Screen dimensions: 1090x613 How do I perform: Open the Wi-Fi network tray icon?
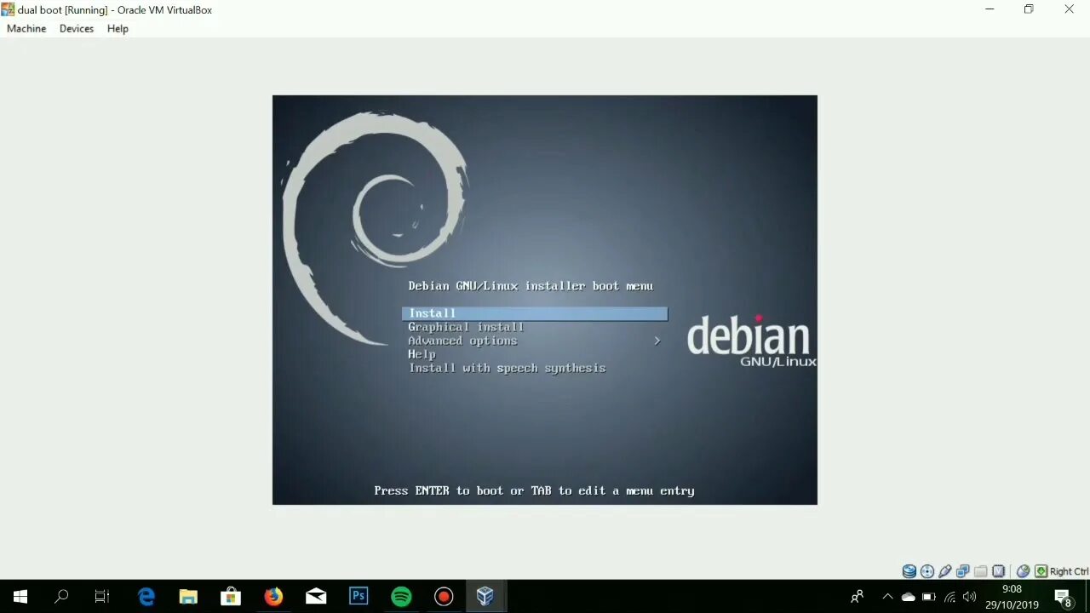coord(949,596)
